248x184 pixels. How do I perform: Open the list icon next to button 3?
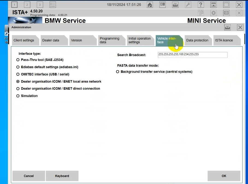point(53,5)
